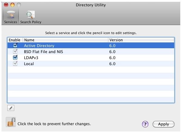The height and width of the screenshot is (133, 183).
Task: Open help with the question mark button
Action: (x=145, y=124)
